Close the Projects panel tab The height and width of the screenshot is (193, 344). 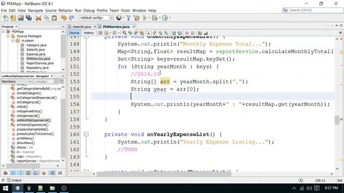coord(16,26)
